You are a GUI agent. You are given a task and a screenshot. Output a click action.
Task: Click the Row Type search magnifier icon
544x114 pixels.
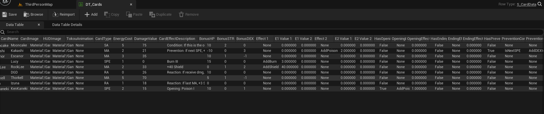pos(540,4)
